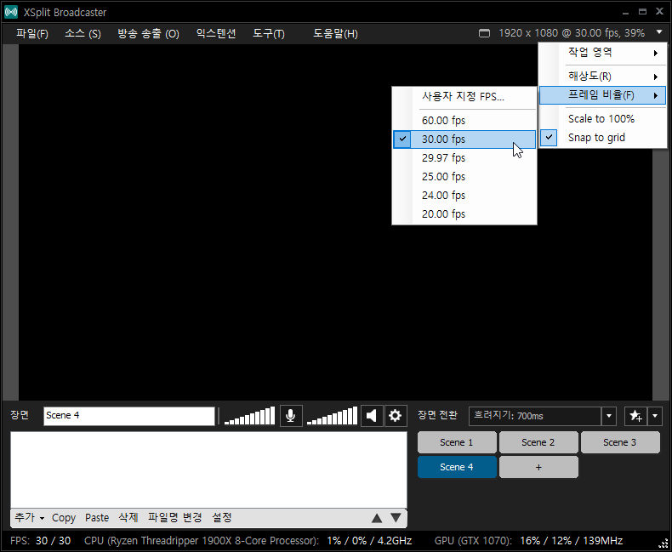Open the 파일(F) menu
672x552 pixels.
click(x=32, y=33)
